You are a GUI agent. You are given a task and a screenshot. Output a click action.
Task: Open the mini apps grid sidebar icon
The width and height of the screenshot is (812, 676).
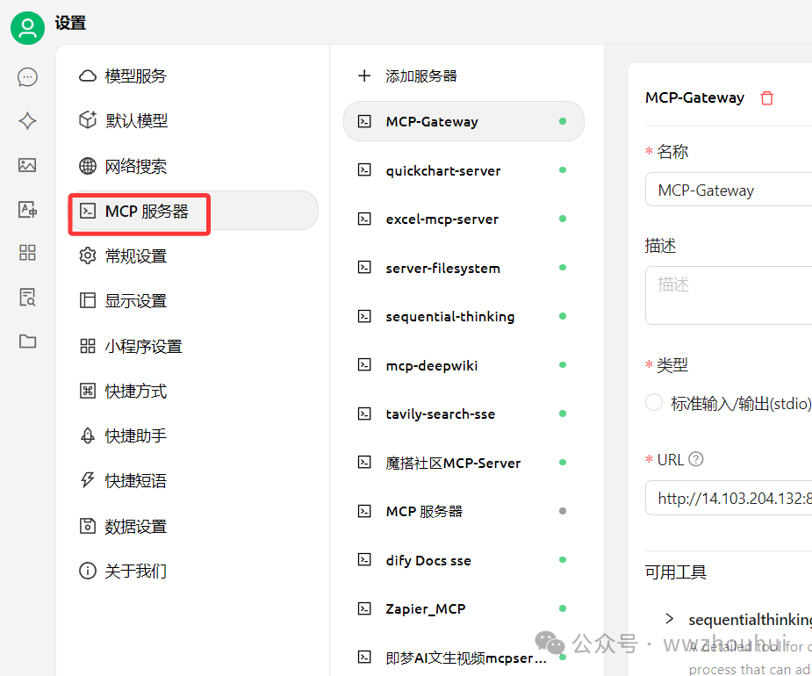point(27,253)
